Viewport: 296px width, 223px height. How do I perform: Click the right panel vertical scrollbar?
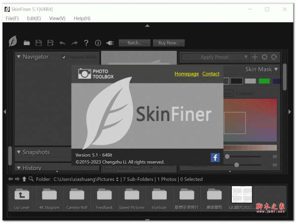tap(285, 77)
